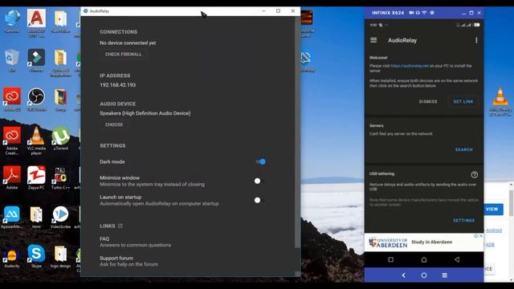
Task: Tap DISMISS on the welcome card
Action: point(428,102)
